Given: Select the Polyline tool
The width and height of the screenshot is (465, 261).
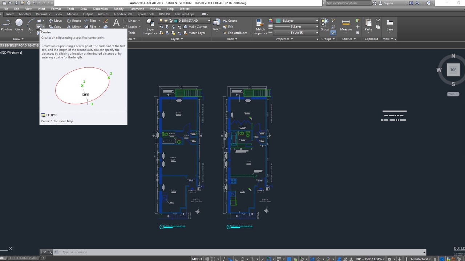Looking at the screenshot, I should [x=6, y=25].
